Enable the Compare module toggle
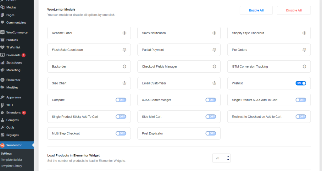This screenshot has height=171, width=322. (x=121, y=100)
